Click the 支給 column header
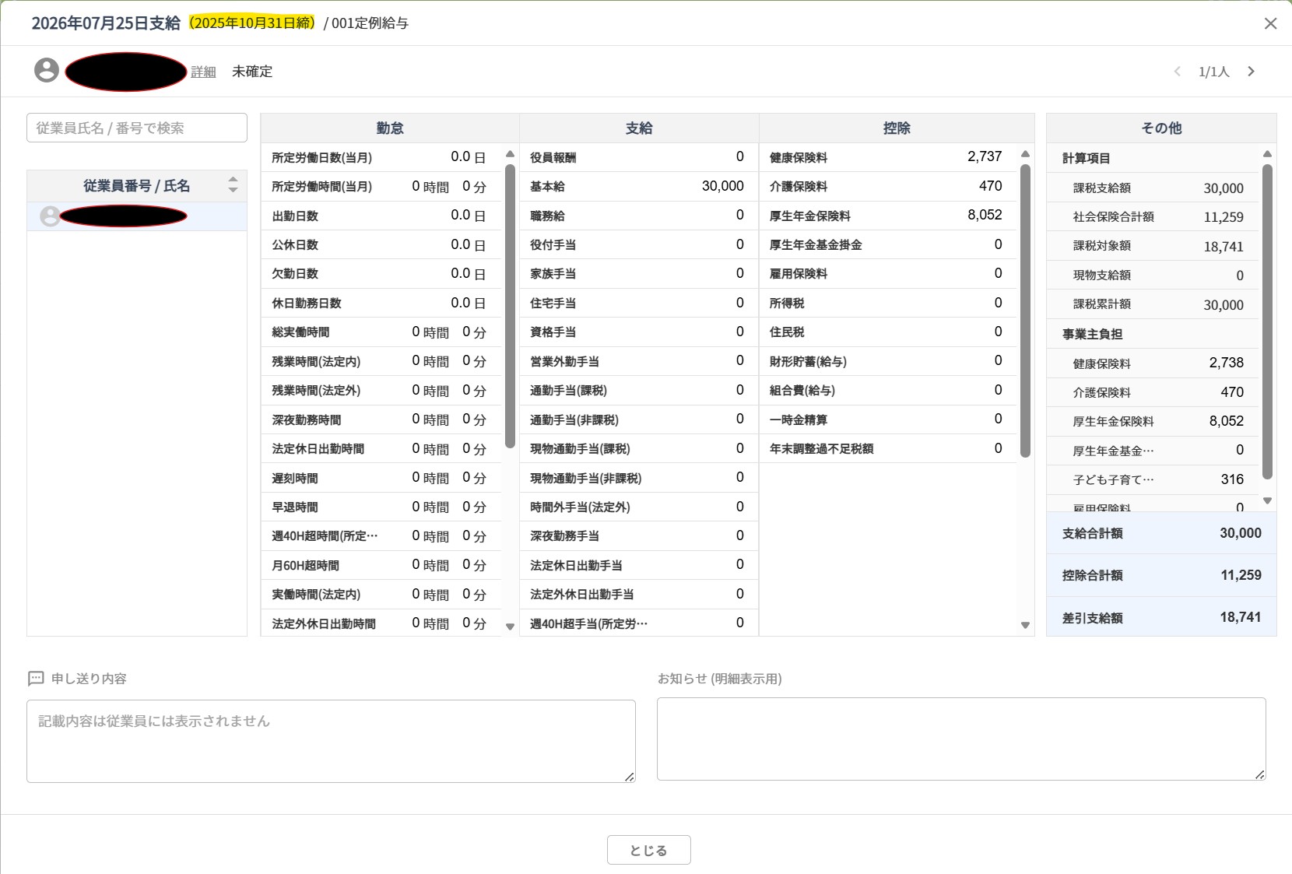1292x874 pixels. (639, 128)
